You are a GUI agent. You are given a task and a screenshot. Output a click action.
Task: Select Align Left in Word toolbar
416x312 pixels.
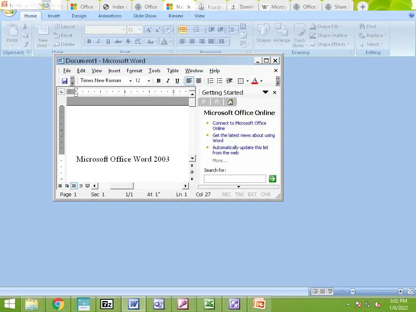coord(189,81)
